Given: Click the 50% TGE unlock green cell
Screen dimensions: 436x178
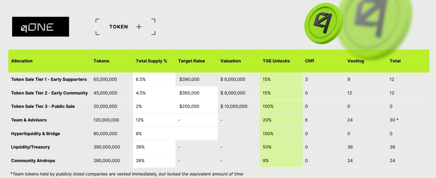Looking at the screenshot, I should pos(267,147).
